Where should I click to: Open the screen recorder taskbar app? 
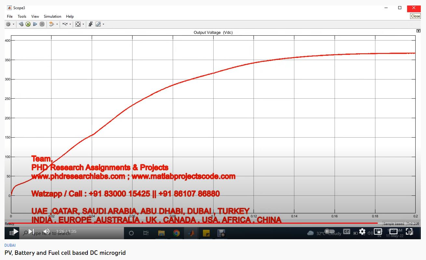pos(221,233)
